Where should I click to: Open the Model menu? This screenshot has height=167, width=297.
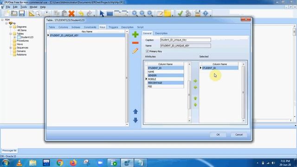[x=33, y=7]
